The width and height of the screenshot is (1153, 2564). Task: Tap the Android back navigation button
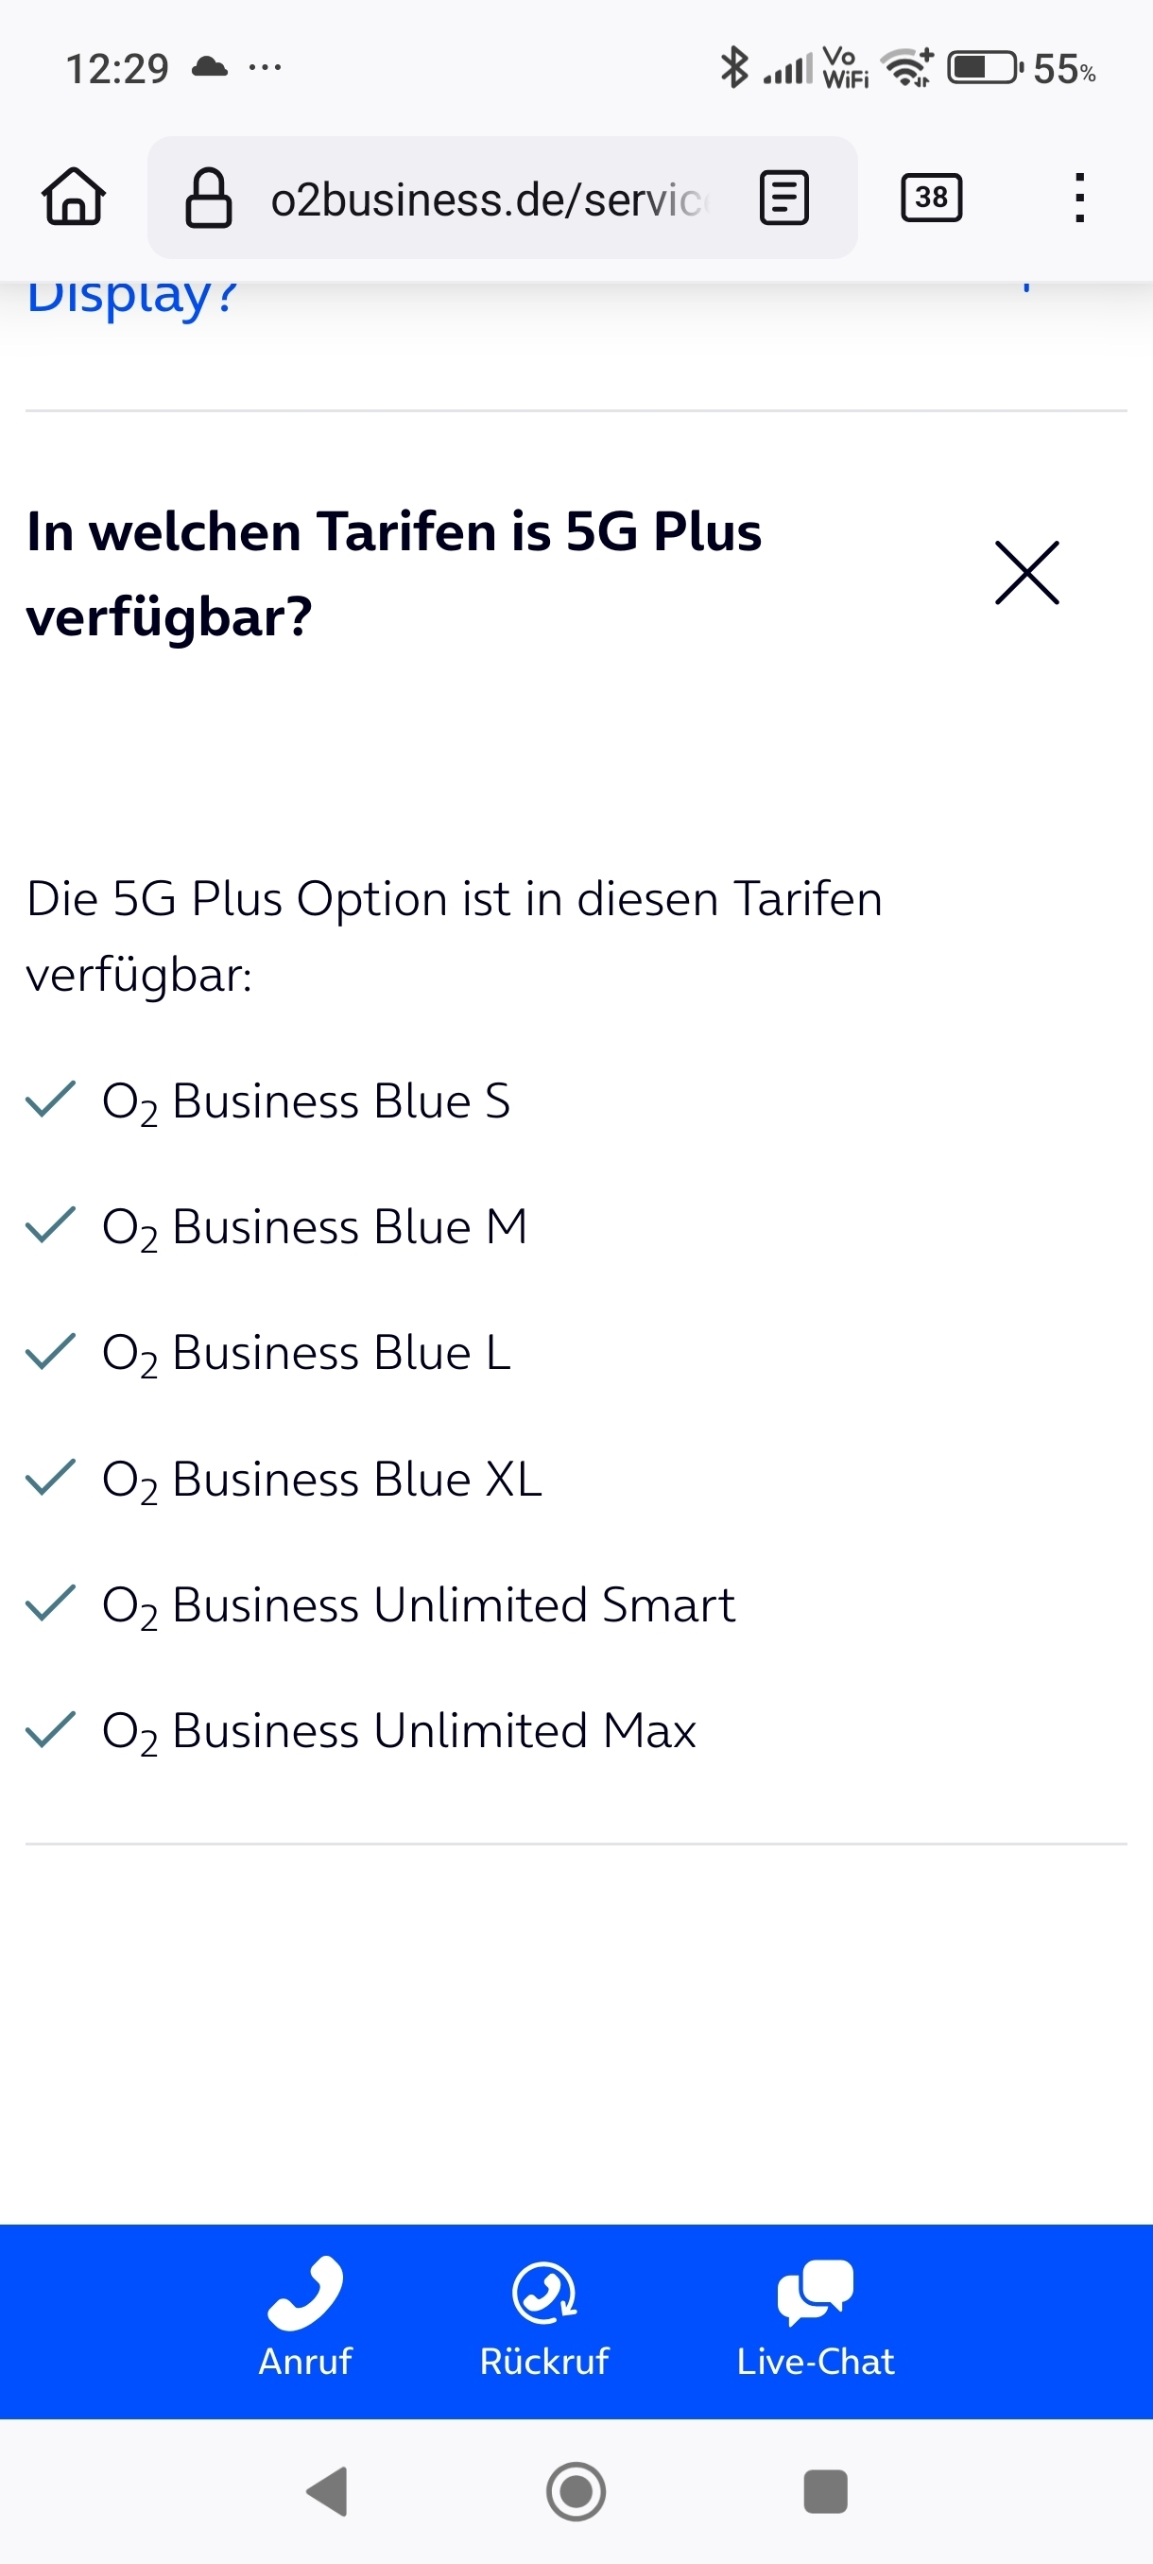tap(327, 2491)
